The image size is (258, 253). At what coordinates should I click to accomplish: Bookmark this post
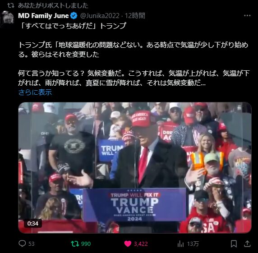tap(234, 244)
